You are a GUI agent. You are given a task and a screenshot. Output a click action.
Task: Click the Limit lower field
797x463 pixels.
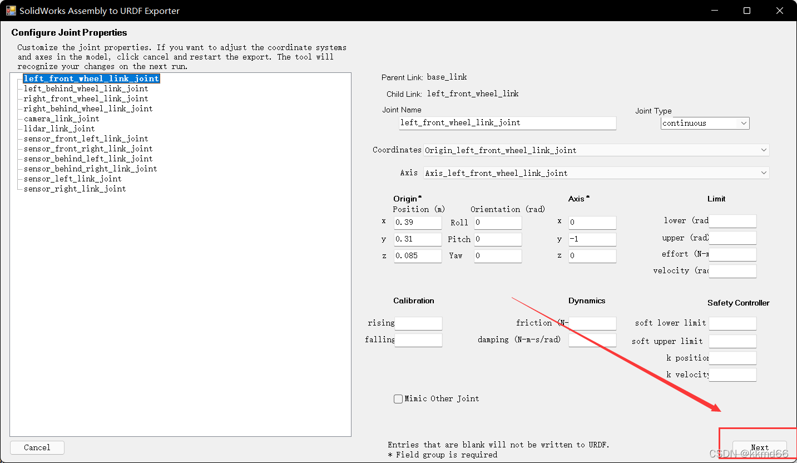tap(732, 221)
